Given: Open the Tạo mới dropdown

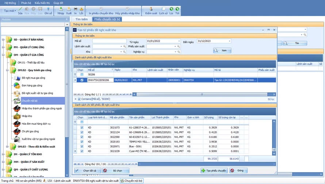Looking at the screenshot, I should pos(10,11).
